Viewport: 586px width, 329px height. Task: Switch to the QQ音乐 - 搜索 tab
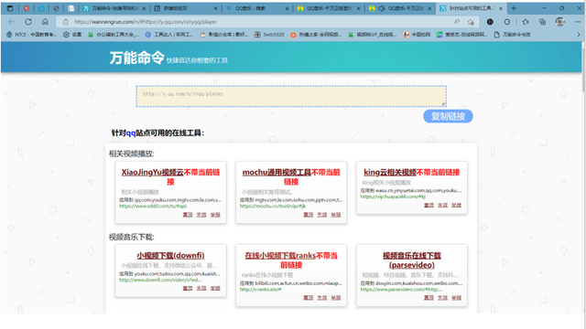tap(257, 8)
